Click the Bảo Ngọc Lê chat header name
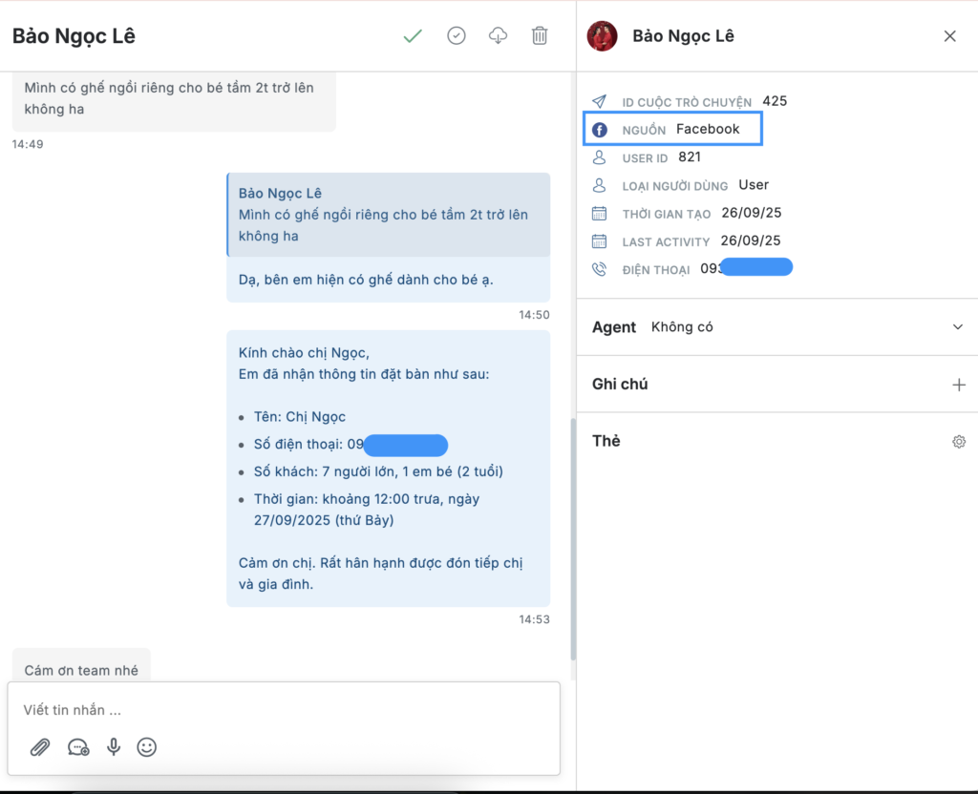Viewport: 978px width, 794px height. point(74,36)
